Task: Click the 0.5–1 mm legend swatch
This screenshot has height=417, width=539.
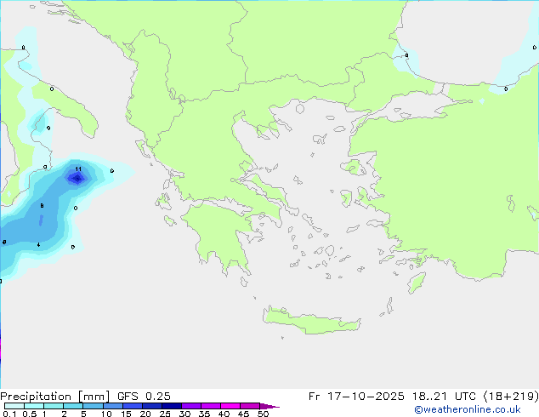Action: pyautogui.click(x=34, y=406)
